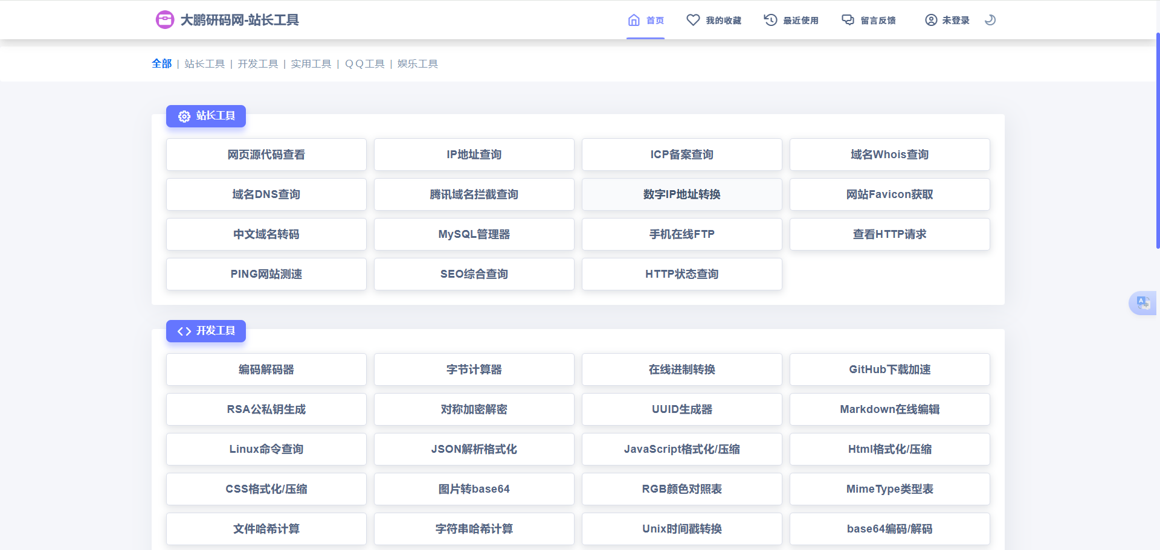Click the purple site logo icon
Image resolution: width=1160 pixels, height=550 pixels.
pyautogui.click(x=165, y=20)
